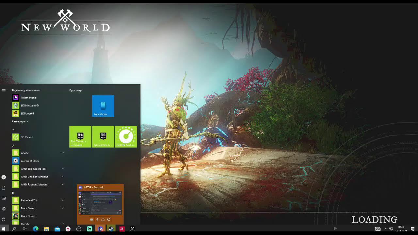Open the Power options in Start menu

click(x=4, y=219)
